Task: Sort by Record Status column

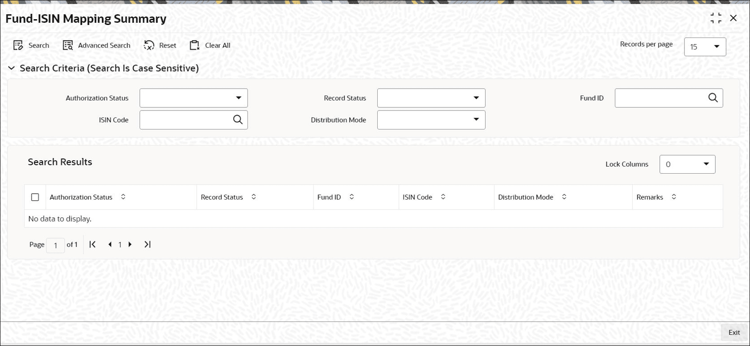Action: 254,197
